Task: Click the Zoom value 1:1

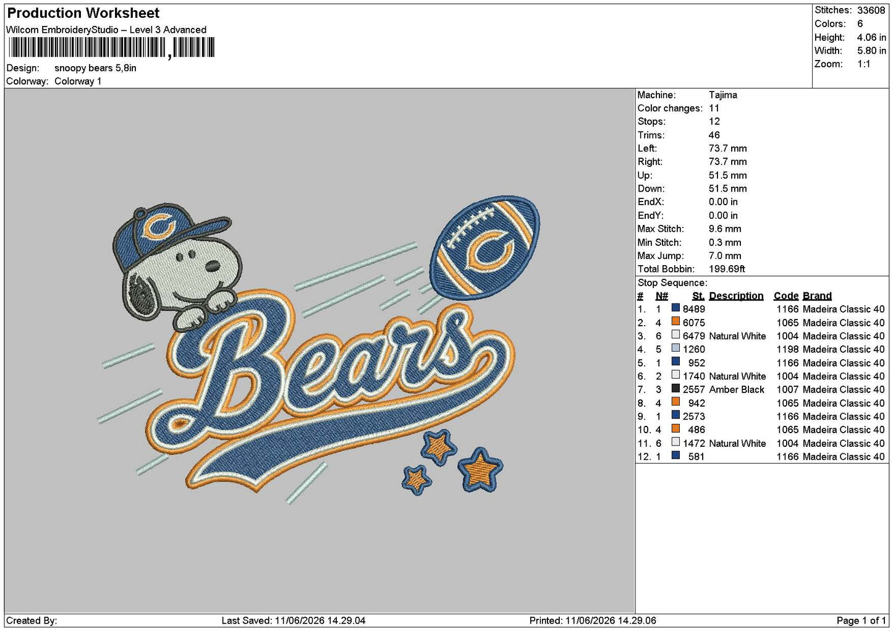Action: (864, 64)
